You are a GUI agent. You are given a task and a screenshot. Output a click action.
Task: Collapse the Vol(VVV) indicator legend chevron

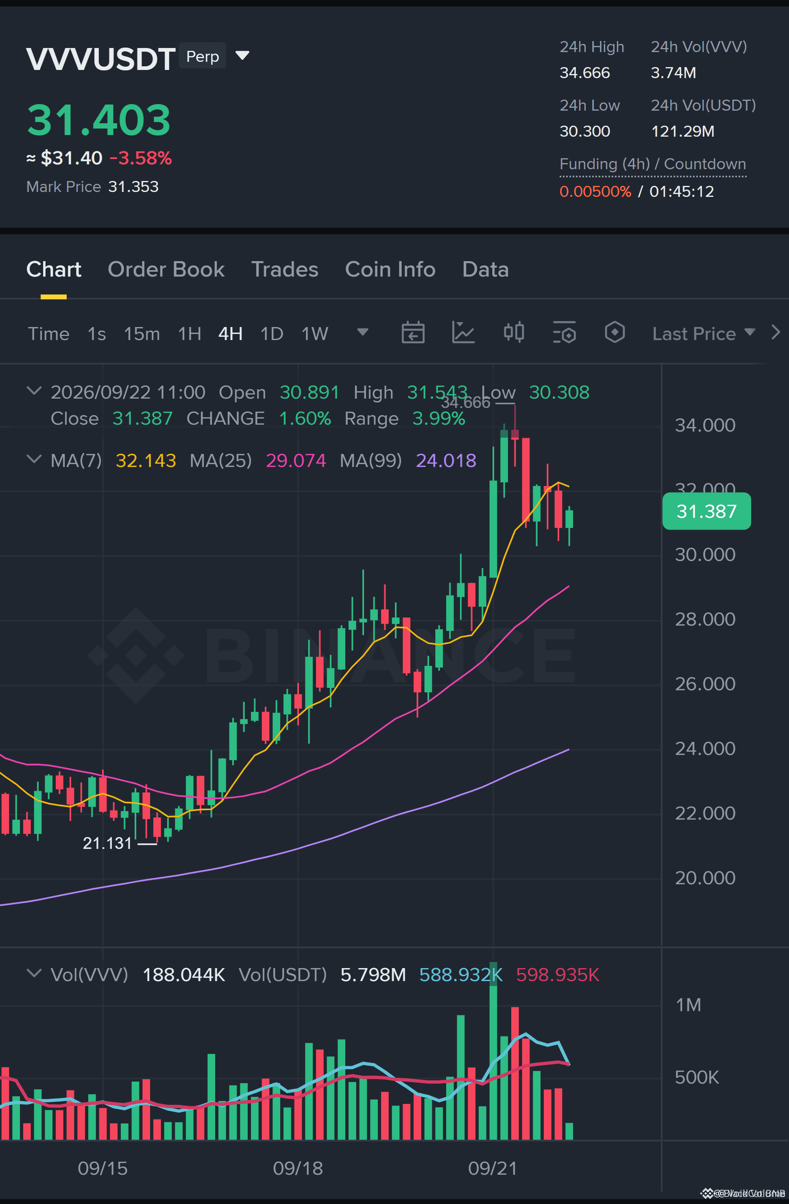point(34,973)
